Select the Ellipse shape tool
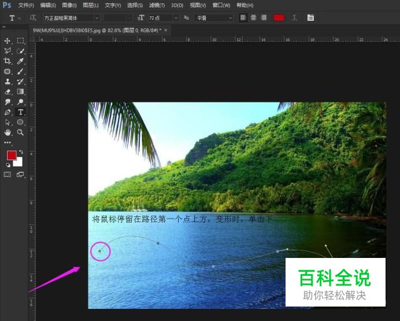 20,122
